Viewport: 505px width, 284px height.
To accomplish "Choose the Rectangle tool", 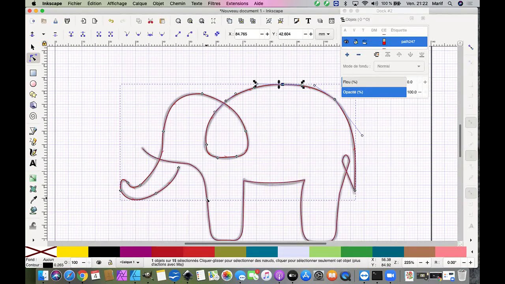I will pyautogui.click(x=33, y=73).
